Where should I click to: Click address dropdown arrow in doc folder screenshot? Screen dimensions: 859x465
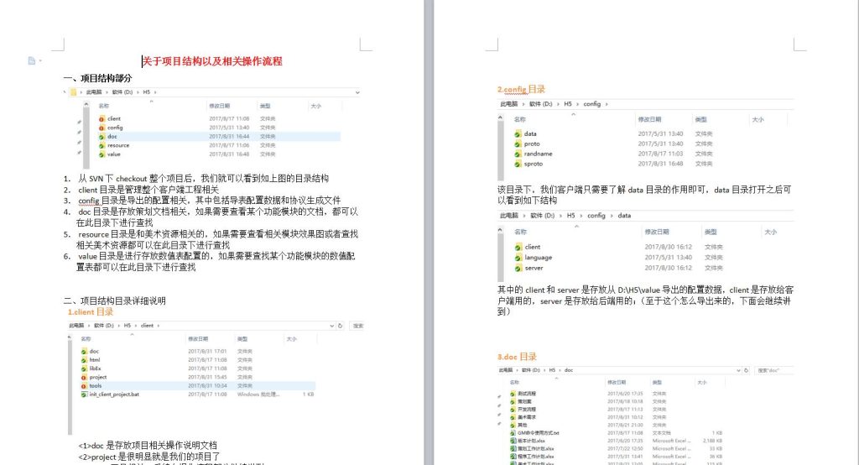(738, 370)
